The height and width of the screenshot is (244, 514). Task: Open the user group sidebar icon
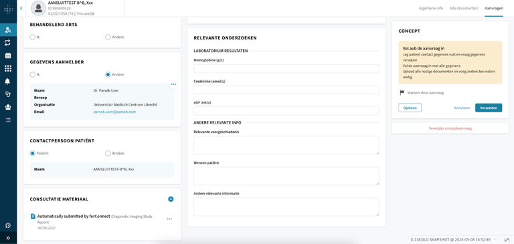coord(8,107)
